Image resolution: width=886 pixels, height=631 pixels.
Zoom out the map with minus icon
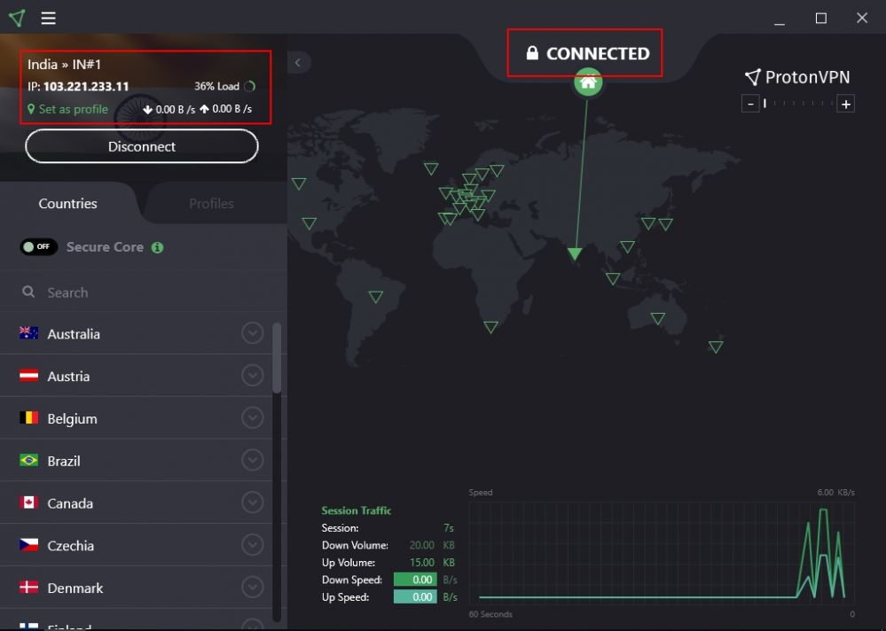[x=750, y=105]
